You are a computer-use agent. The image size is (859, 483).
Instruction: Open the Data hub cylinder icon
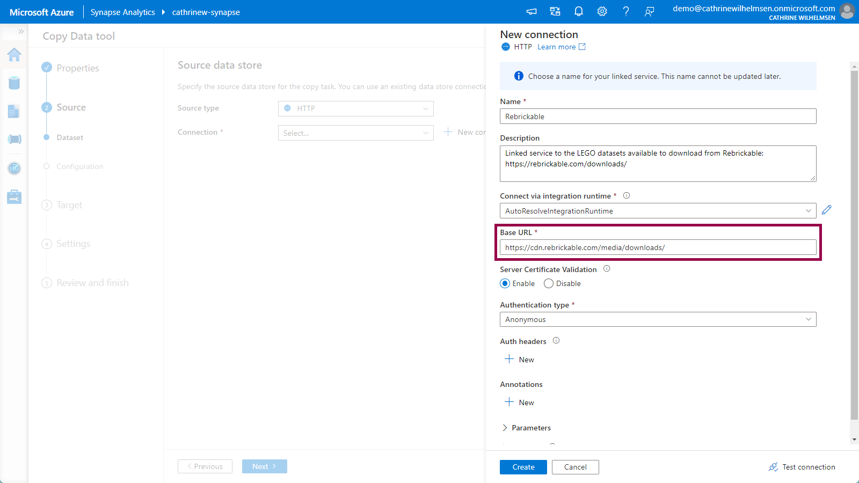[14, 83]
